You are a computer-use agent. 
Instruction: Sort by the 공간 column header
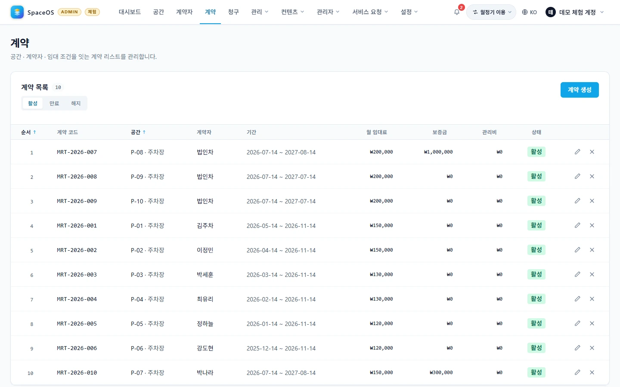point(138,132)
